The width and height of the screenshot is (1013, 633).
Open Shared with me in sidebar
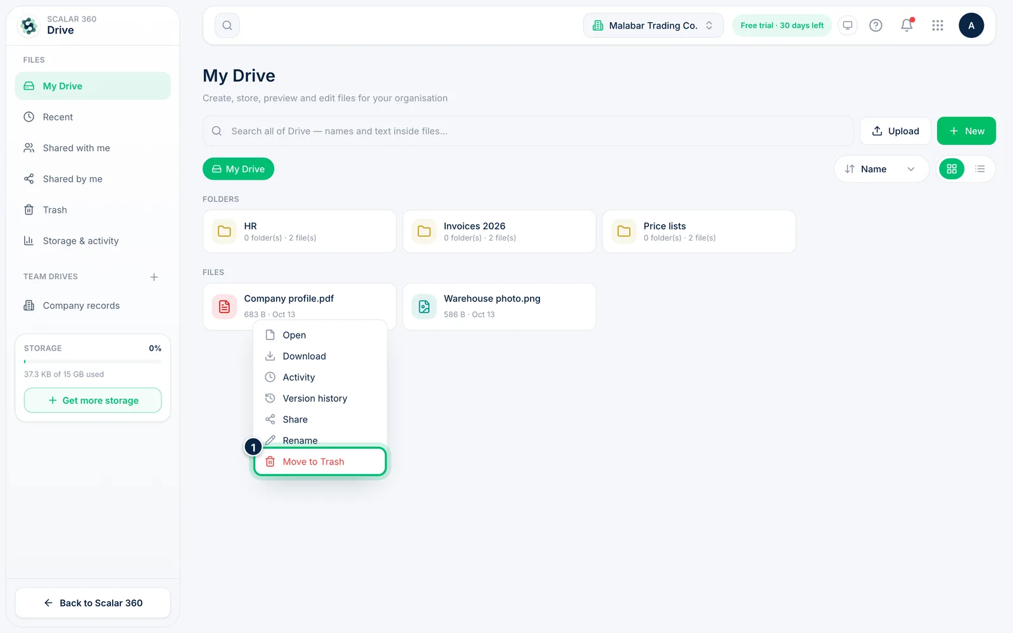click(92, 148)
